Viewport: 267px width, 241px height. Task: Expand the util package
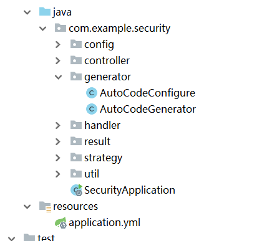58,174
